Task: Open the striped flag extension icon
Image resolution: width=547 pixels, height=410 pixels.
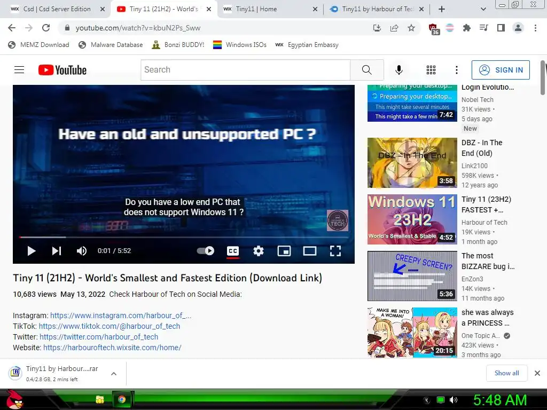Action: (450, 28)
